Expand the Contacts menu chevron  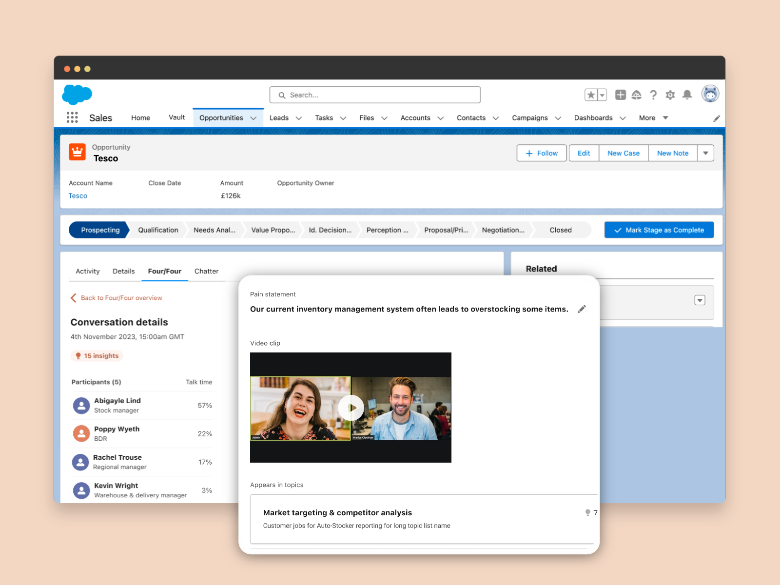coord(496,118)
